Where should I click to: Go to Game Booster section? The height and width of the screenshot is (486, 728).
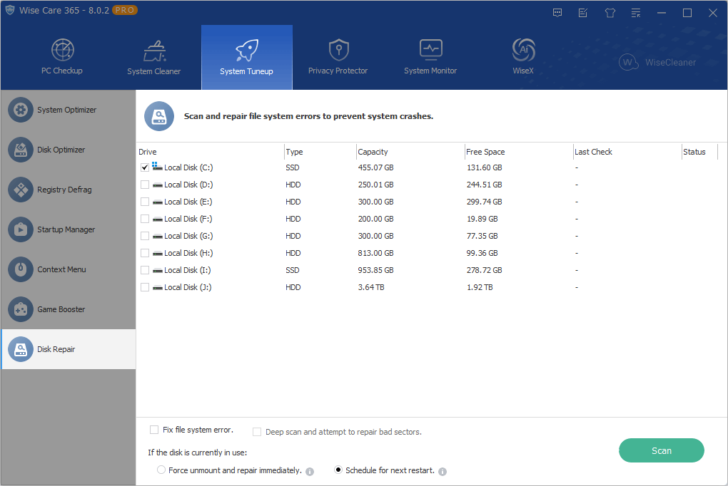[69, 309]
